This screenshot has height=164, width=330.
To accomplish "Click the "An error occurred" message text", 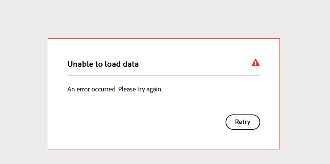I will coord(115,89).
